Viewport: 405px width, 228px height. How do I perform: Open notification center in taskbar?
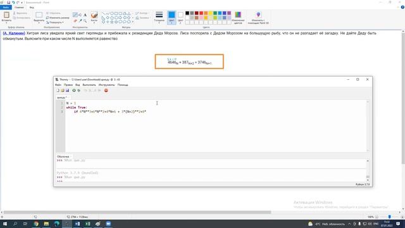398,224
